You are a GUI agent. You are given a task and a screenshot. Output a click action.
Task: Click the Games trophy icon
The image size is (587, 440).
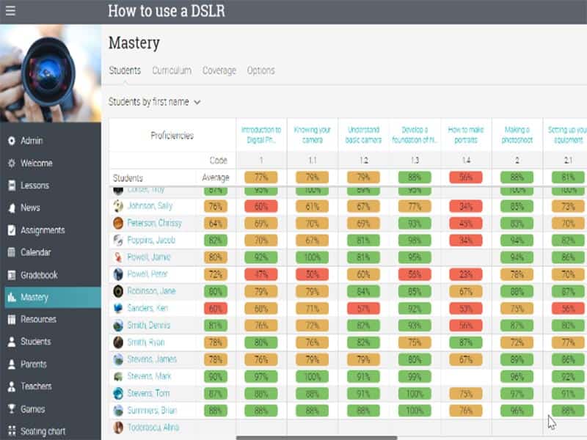coord(12,409)
